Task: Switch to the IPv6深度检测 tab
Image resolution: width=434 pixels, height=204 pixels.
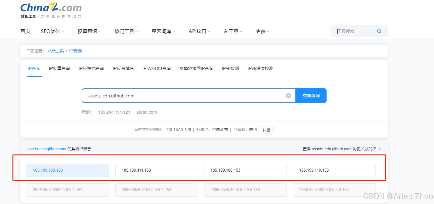Action: point(260,68)
